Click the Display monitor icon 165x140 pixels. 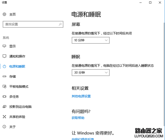point(4,46)
